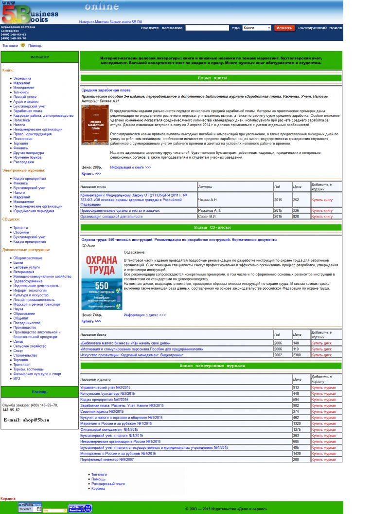The height and width of the screenshot is (514, 389).
Task: Open Портфельный инвестор №9/2007 journal
Action: pos(107,459)
